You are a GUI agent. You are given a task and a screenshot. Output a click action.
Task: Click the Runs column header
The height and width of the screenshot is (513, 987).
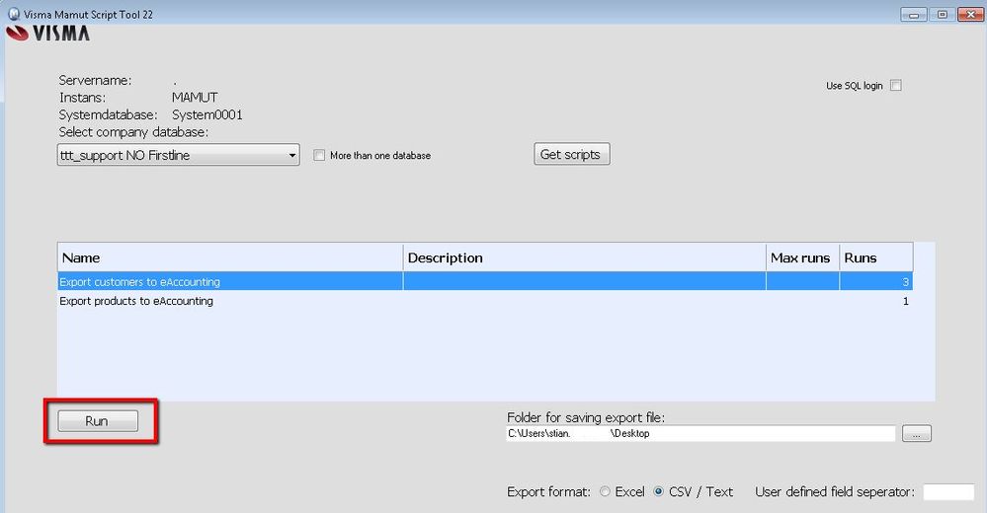pyautogui.click(x=876, y=257)
